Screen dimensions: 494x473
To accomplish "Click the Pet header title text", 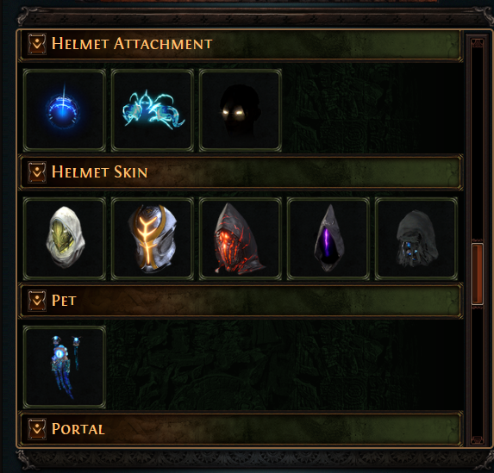I will click(x=64, y=301).
